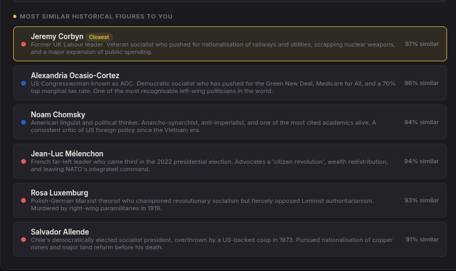Click the 93% similar score
Screen dimensions: 456x271
(421, 200)
